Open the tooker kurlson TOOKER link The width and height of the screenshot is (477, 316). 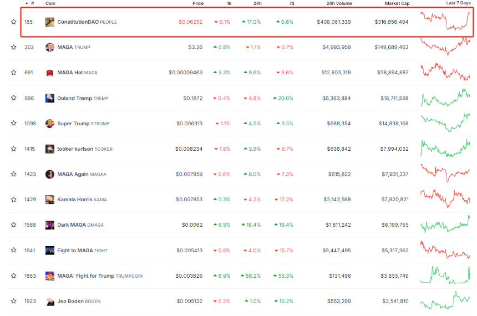pos(85,149)
